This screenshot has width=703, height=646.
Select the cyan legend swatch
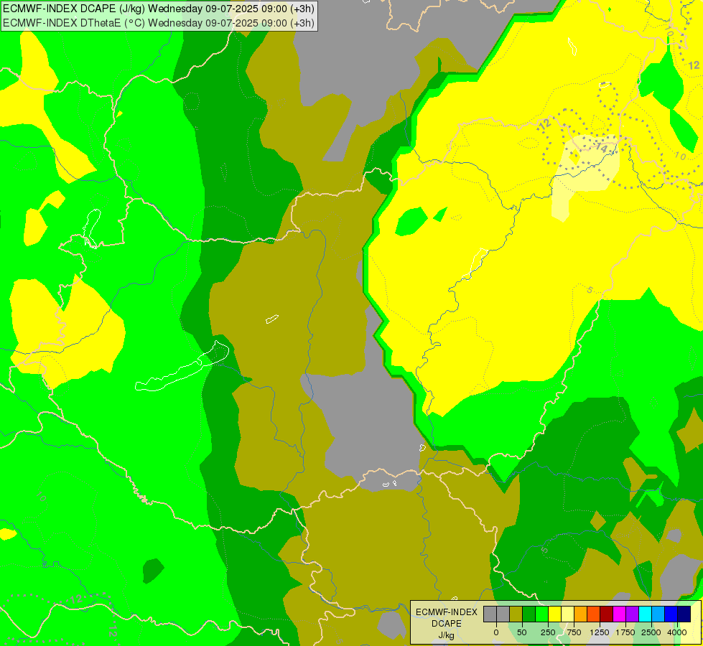(645, 614)
